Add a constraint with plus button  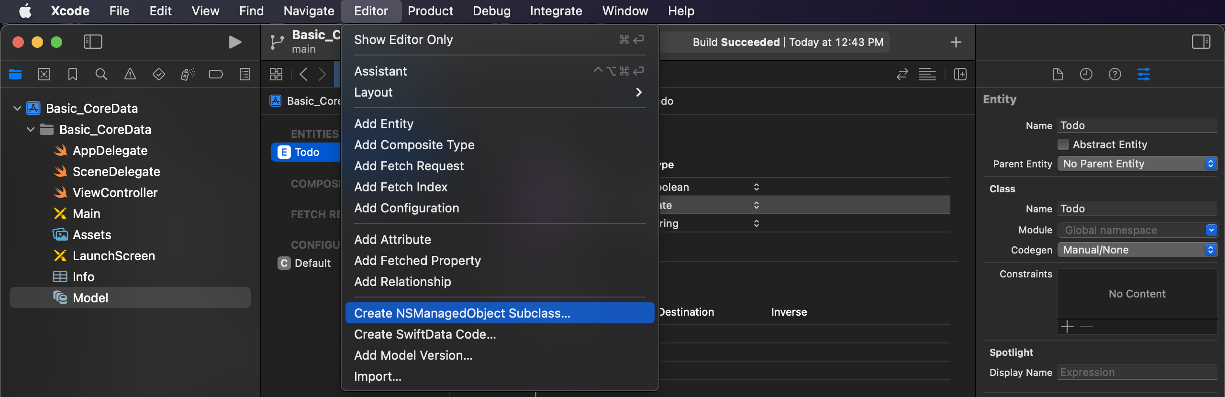click(1067, 327)
